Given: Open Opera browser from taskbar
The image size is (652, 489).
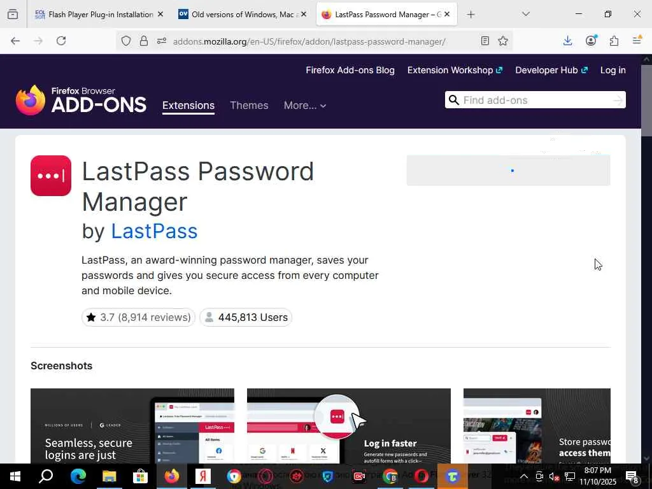Looking at the screenshot, I should [422, 476].
